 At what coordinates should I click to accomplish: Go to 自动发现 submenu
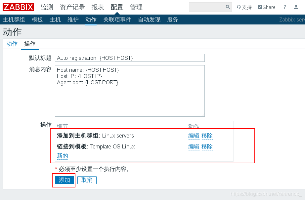pos(149,20)
